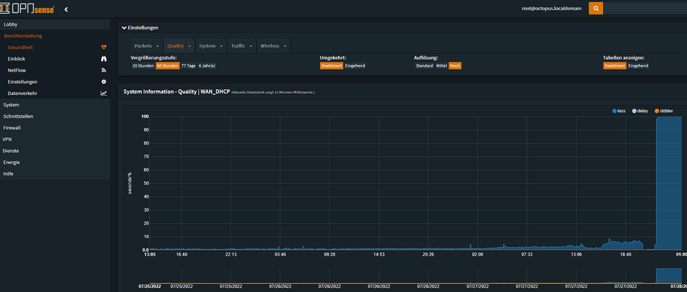
Task: Expand the Energie menu
Action: [x=55, y=163]
